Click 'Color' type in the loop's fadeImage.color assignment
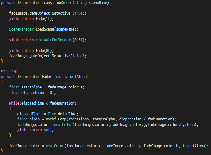Viewport: 211px width, 155px height. (x=67, y=124)
